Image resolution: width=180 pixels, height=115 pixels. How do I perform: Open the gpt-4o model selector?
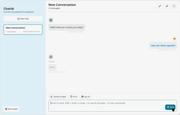pos(86,96)
